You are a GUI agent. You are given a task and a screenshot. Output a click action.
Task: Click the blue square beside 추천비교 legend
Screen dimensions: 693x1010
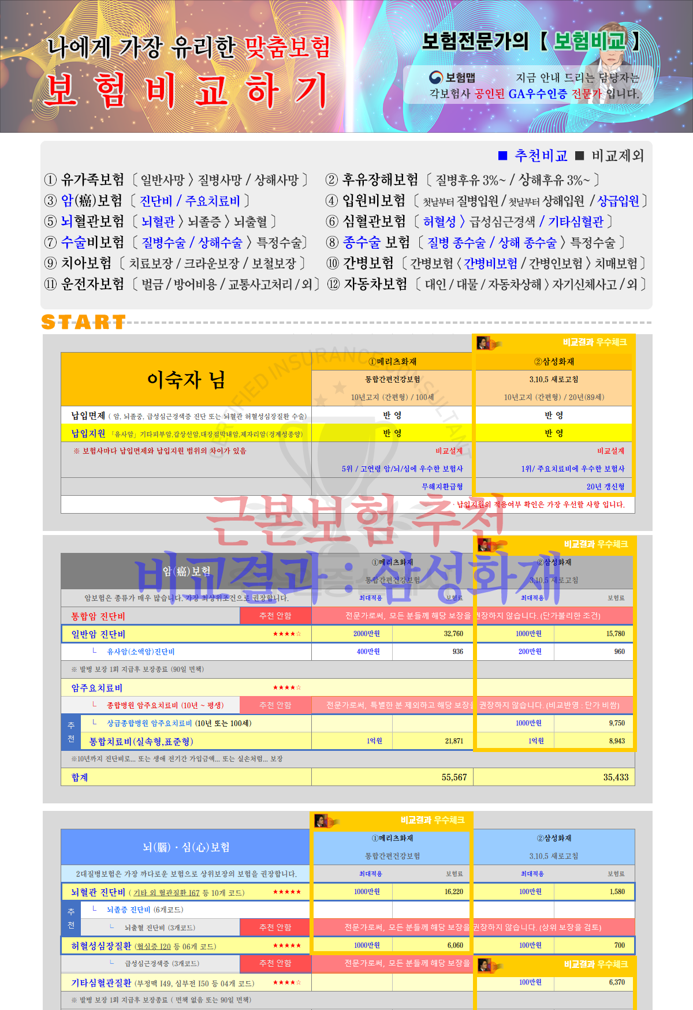(x=502, y=156)
